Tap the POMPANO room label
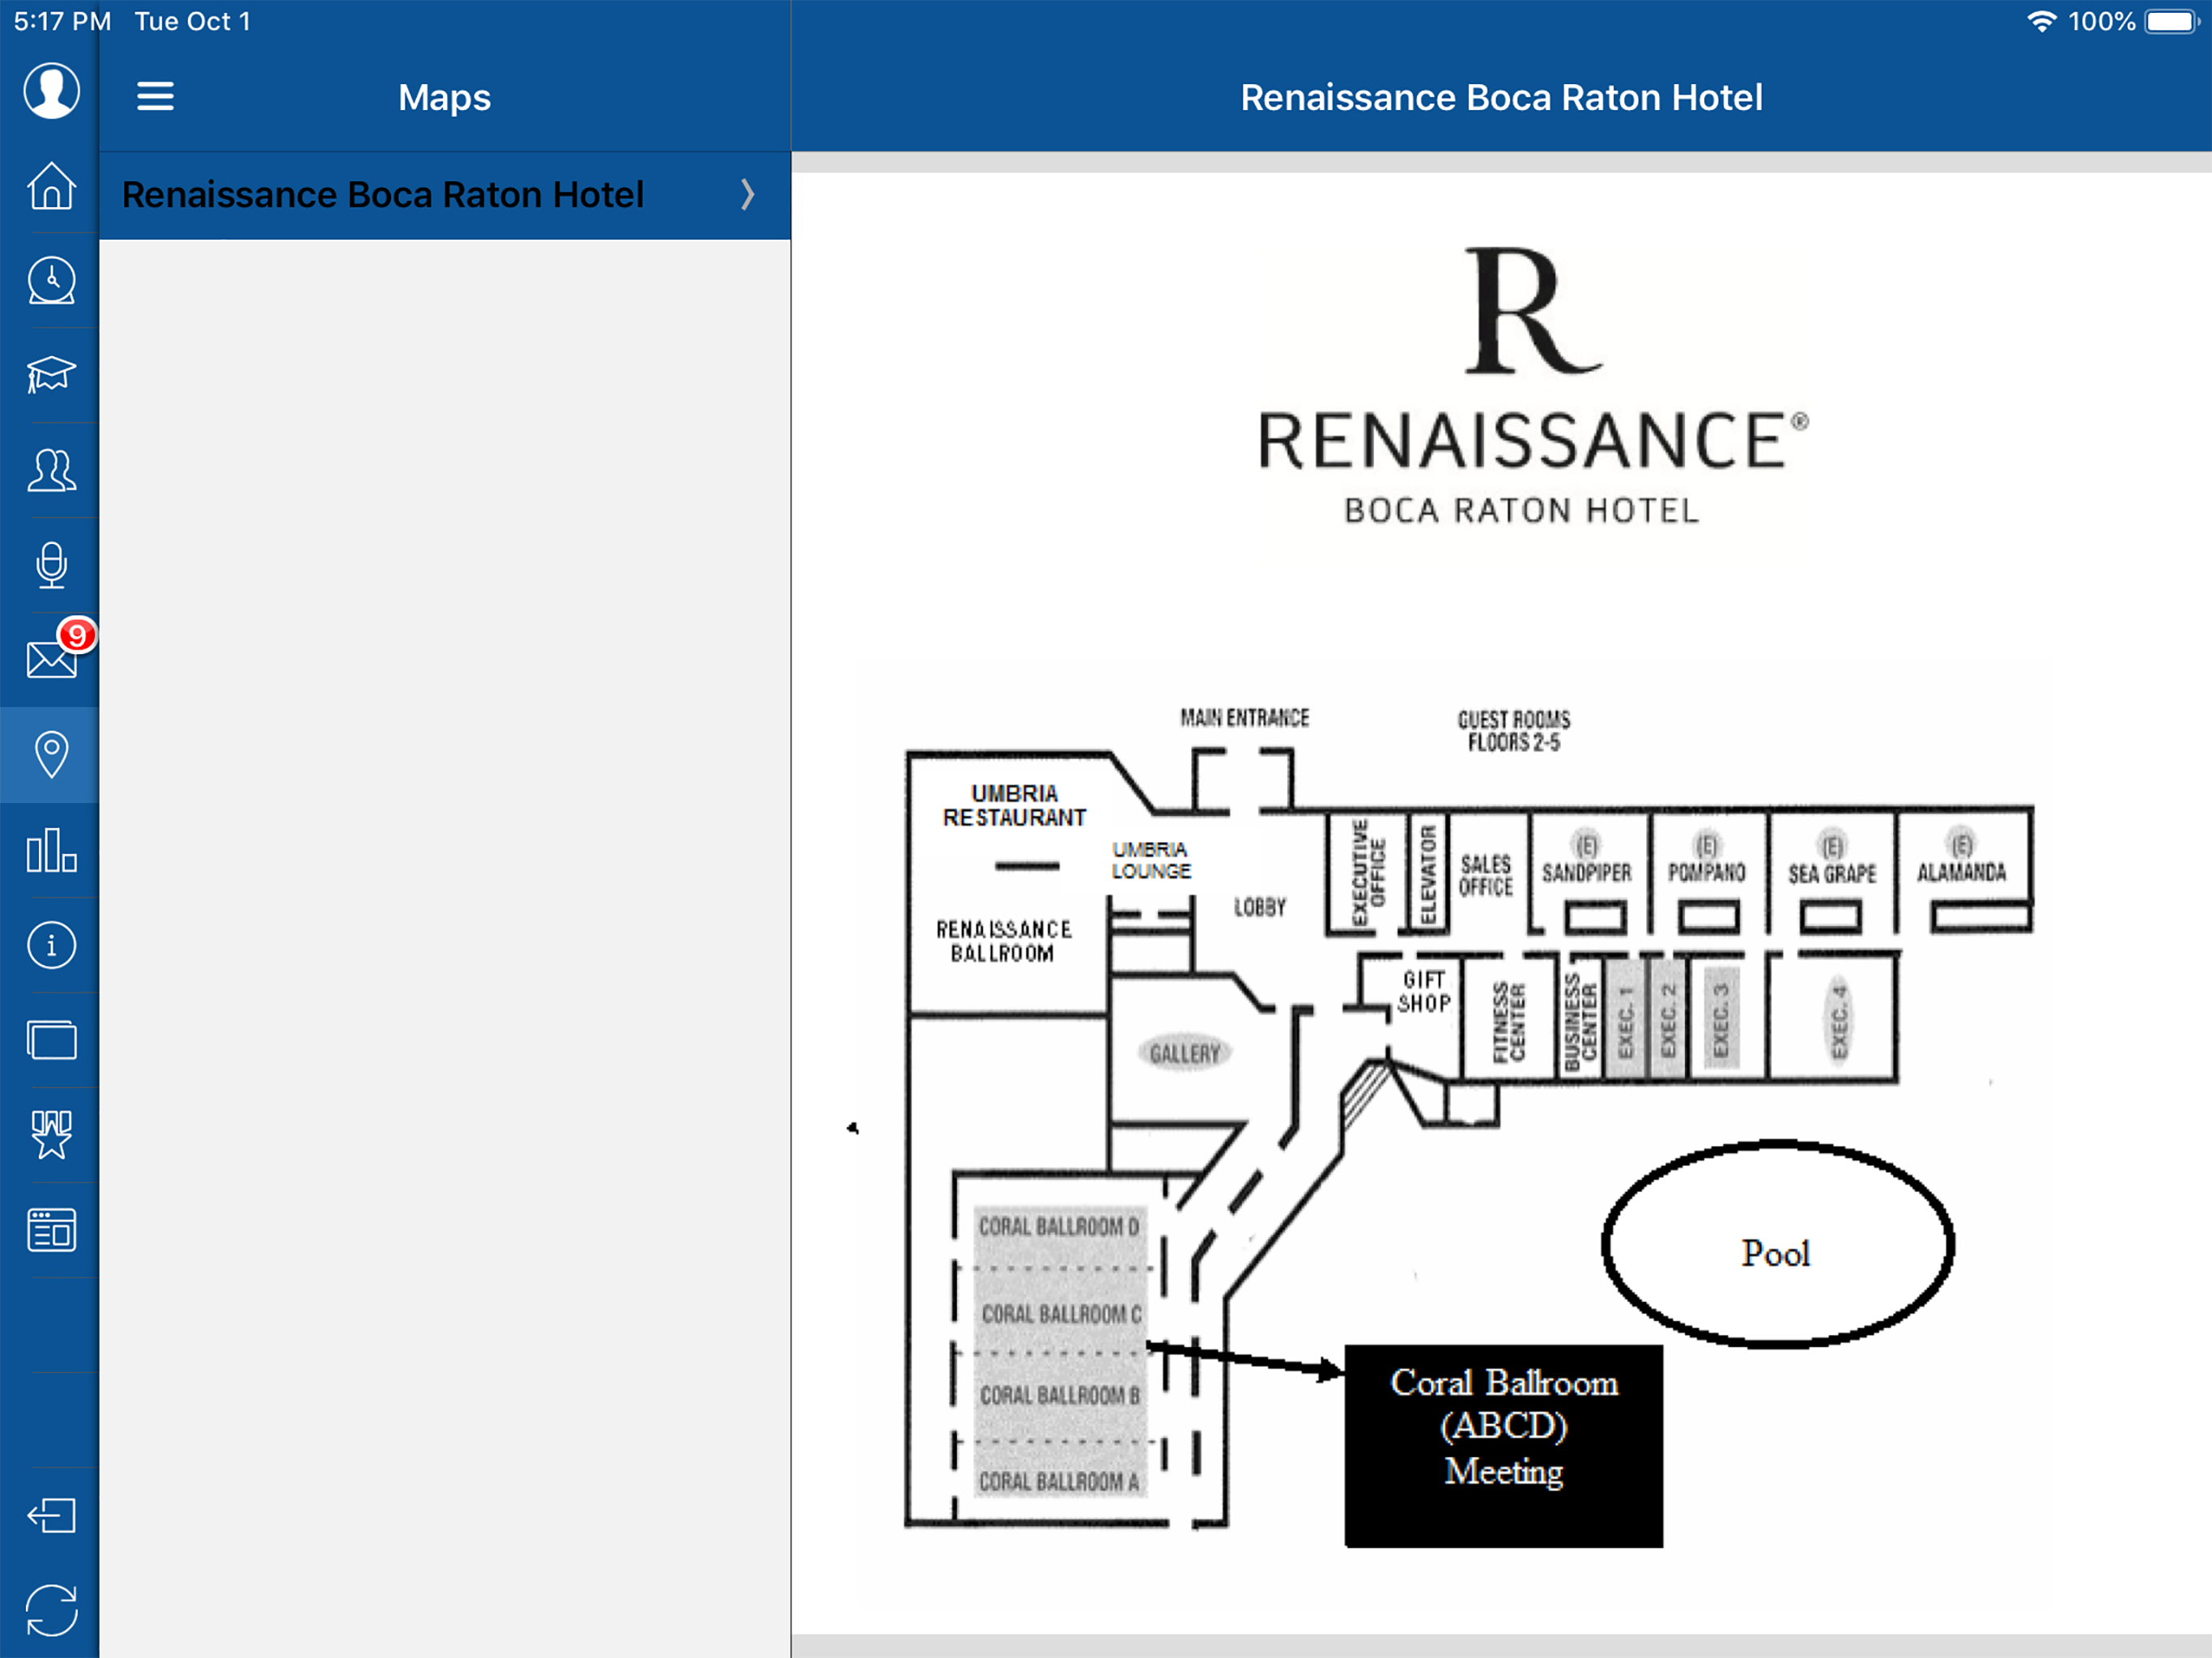2212x1658 pixels. [1706, 872]
